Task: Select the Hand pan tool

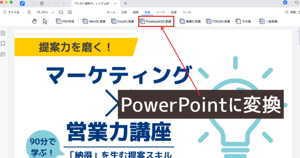Action: point(35,21)
